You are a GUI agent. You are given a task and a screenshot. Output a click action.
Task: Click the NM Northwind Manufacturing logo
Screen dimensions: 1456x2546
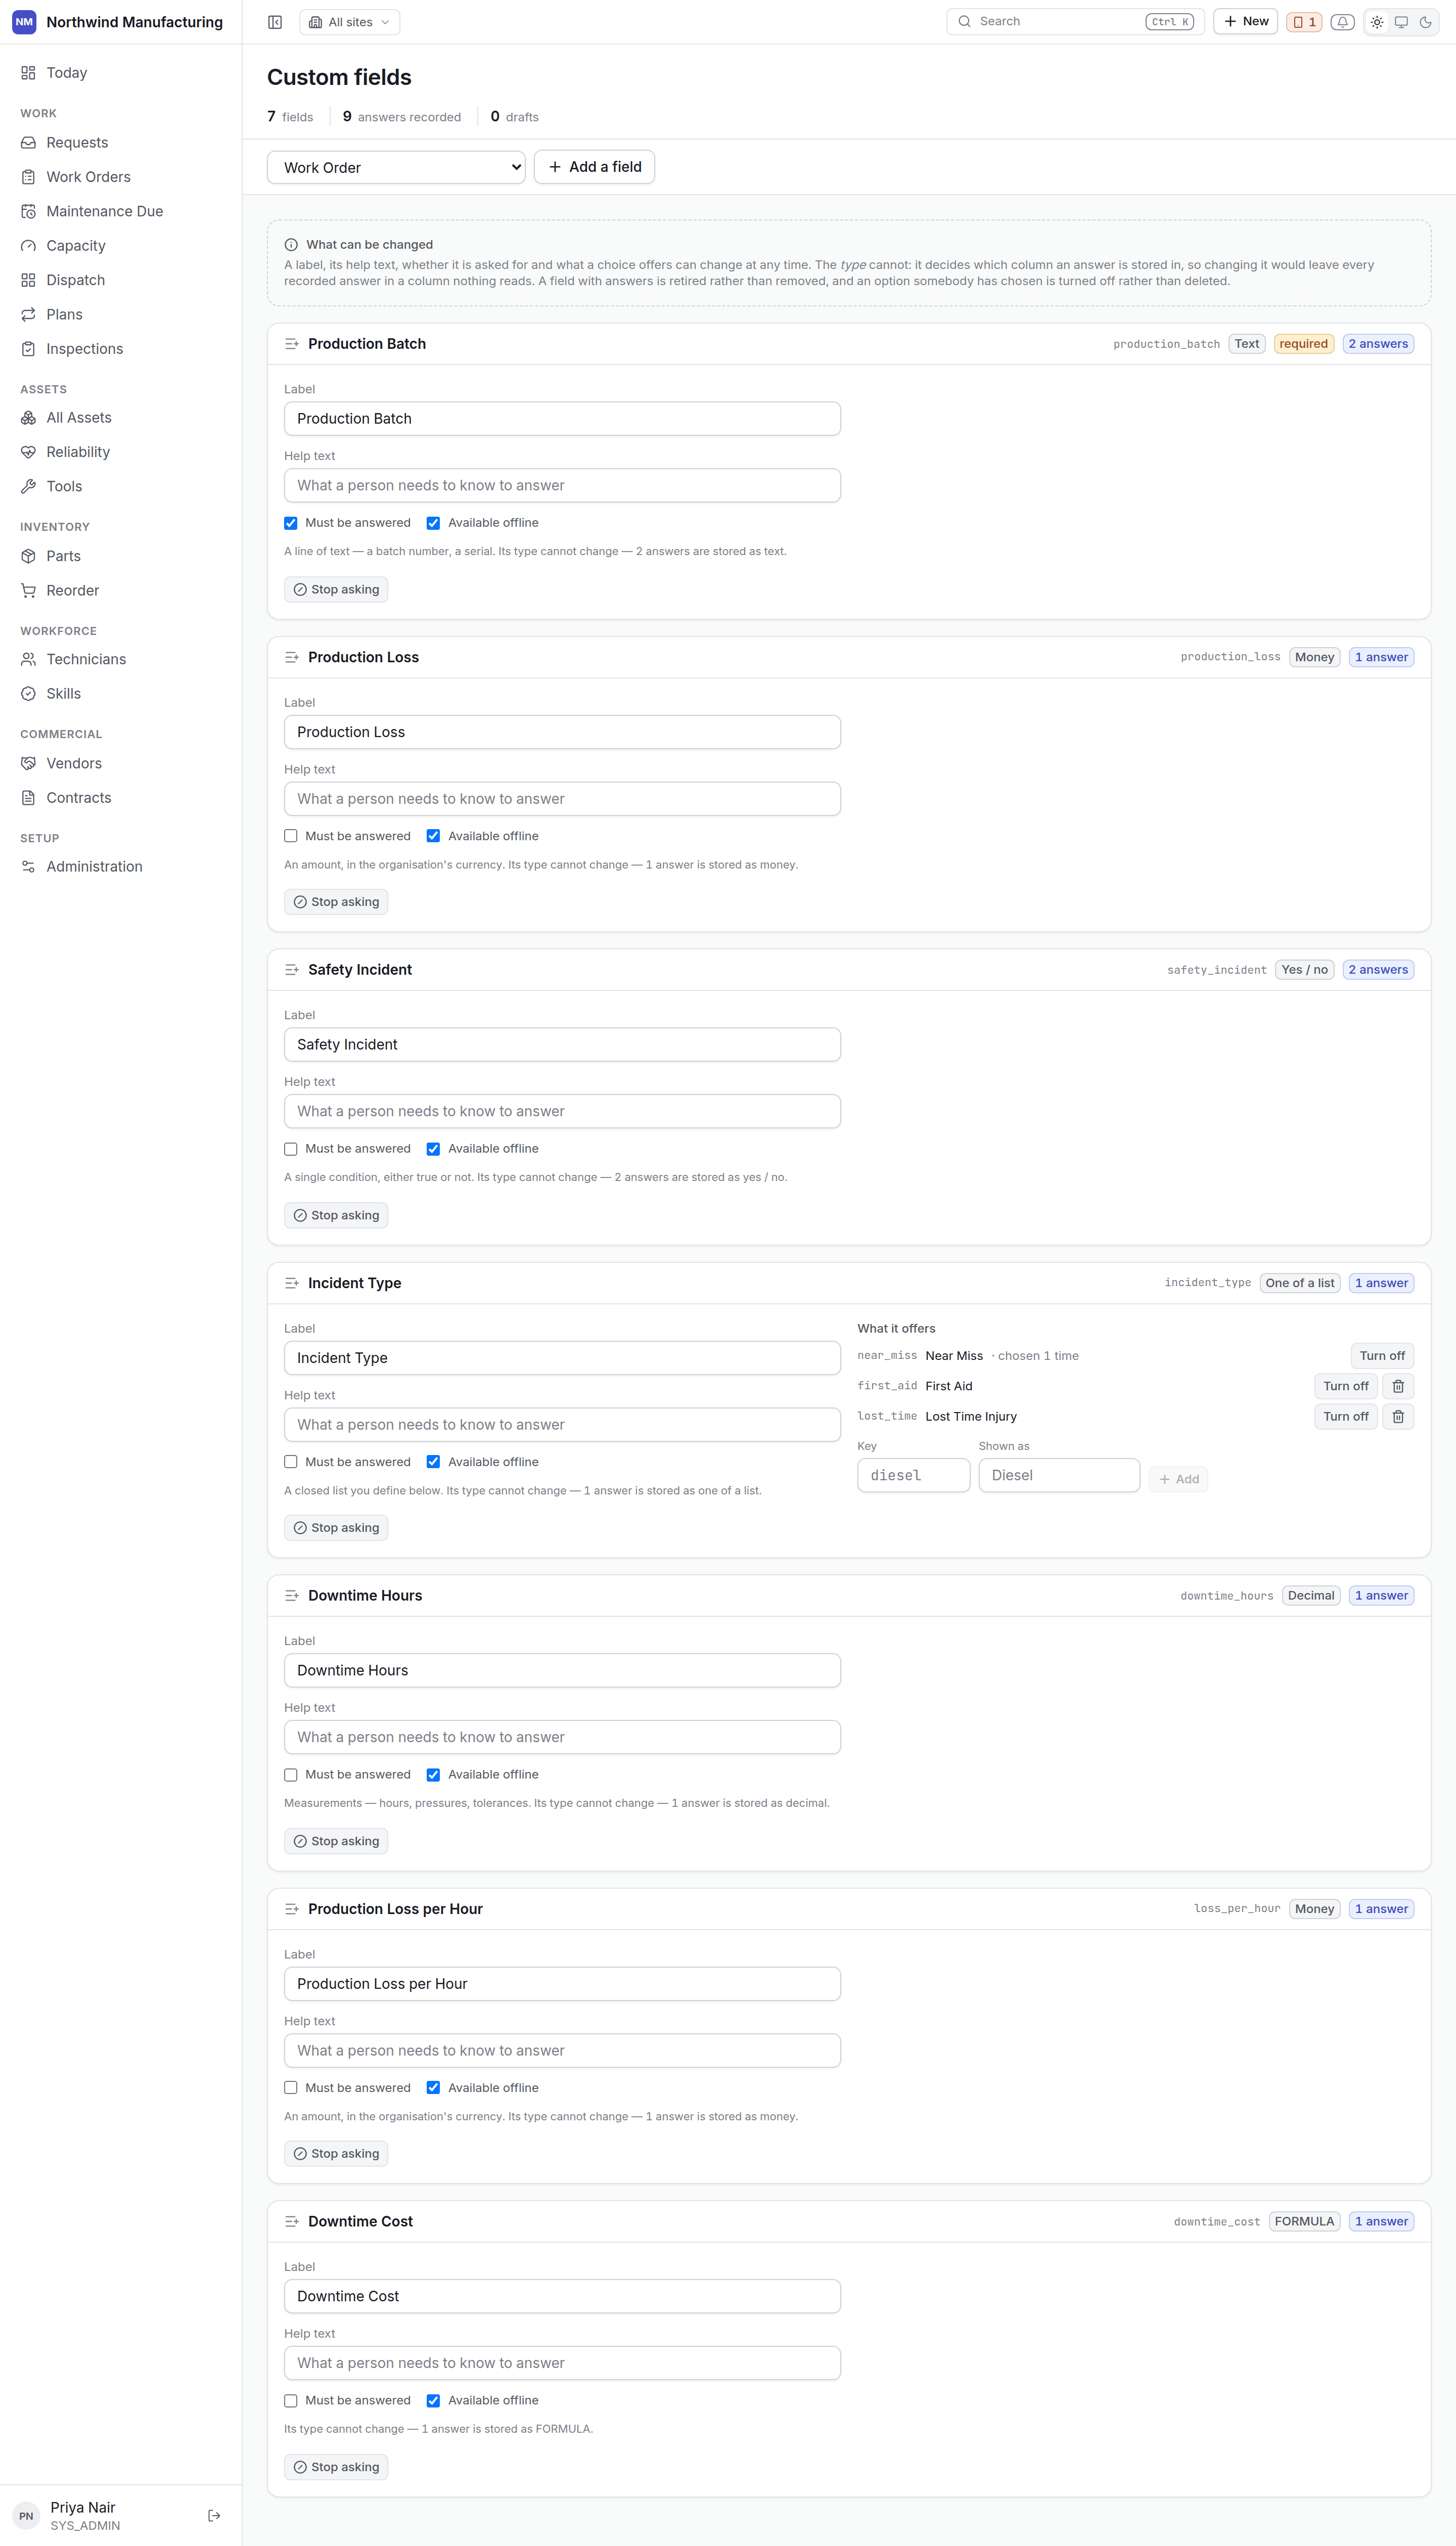point(24,22)
